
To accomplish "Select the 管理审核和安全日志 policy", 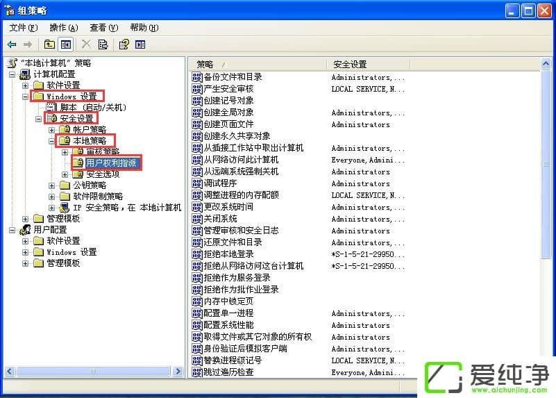I will (x=241, y=230).
